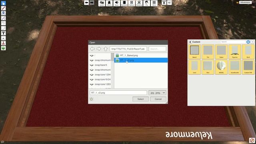
Task: Close the Custom objects panel
Action: point(252,42)
